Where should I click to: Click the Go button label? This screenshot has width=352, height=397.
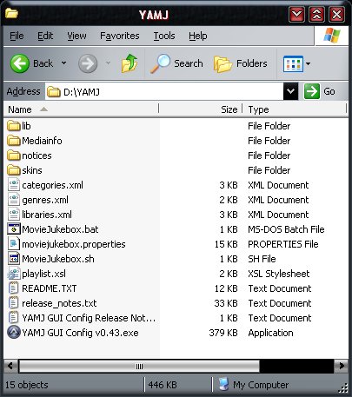tap(329, 91)
